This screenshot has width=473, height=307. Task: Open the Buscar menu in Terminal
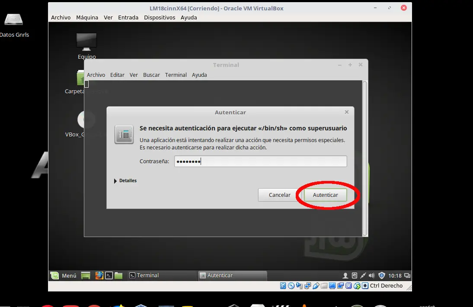click(x=151, y=75)
